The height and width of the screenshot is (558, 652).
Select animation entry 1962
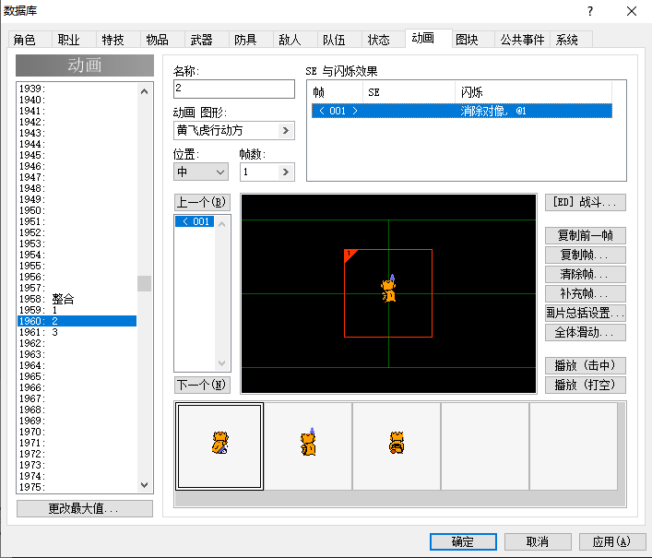[77, 343]
